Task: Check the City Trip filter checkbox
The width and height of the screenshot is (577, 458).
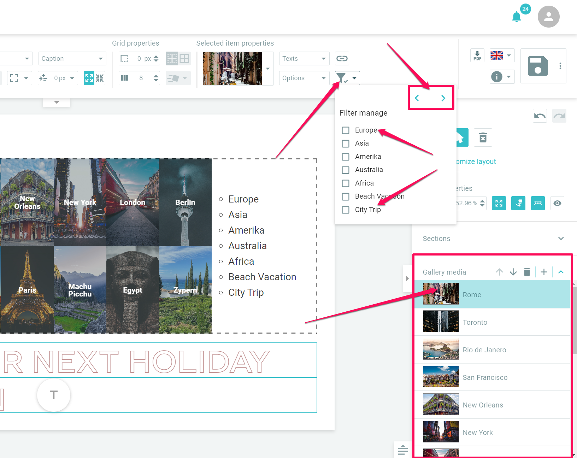Action: coord(346,210)
